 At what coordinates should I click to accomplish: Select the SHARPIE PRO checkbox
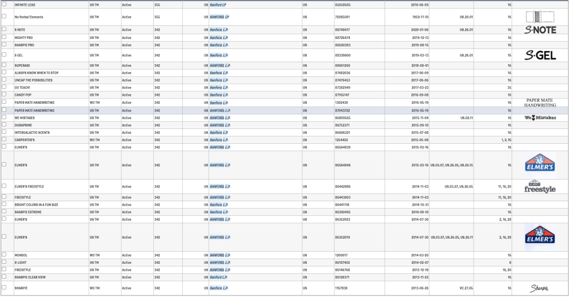(4, 45)
